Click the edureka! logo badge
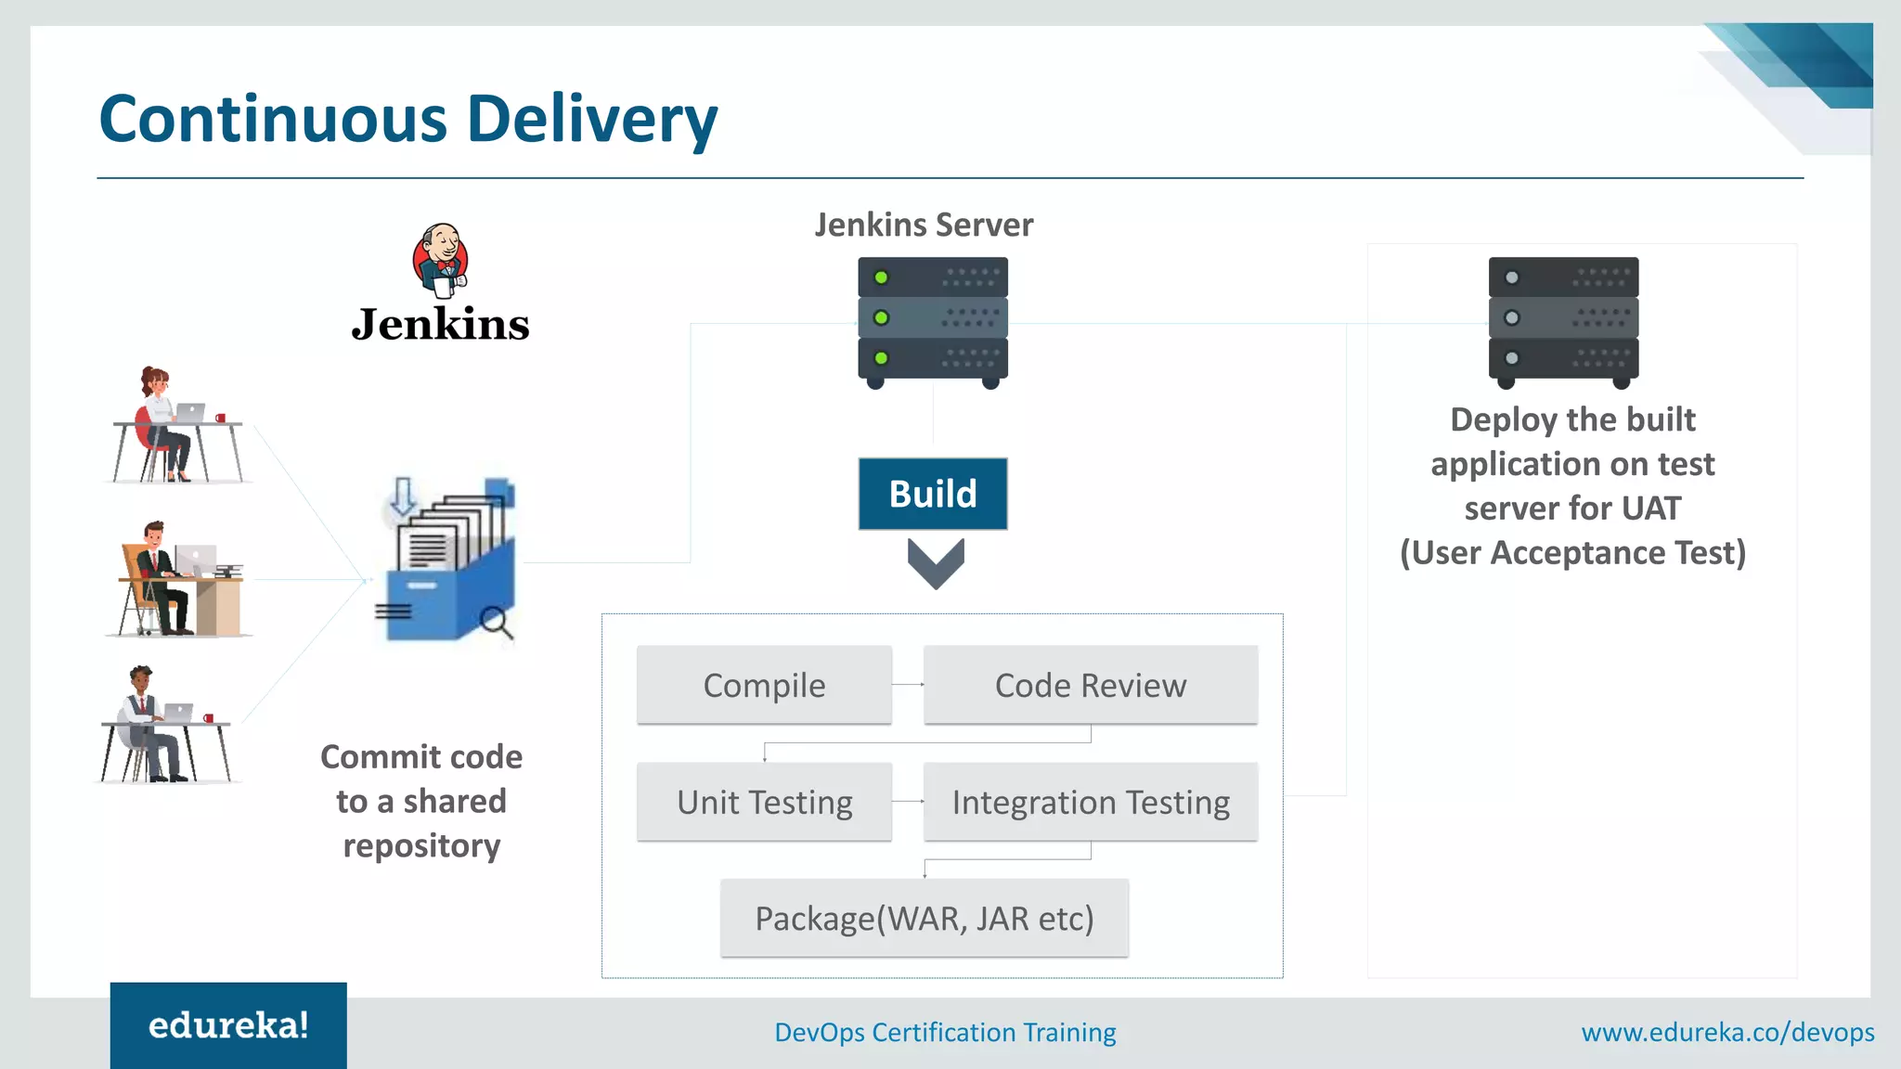This screenshot has width=1901, height=1069. click(x=228, y=1025)
